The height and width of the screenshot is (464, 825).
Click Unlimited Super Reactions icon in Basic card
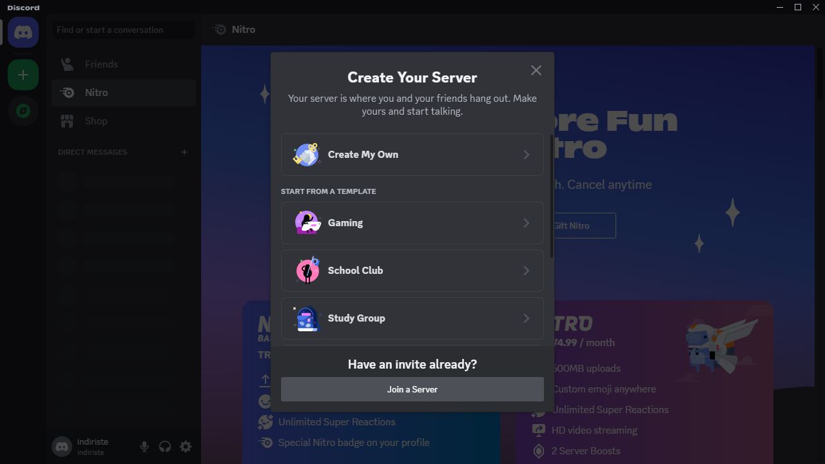(266, 422)
